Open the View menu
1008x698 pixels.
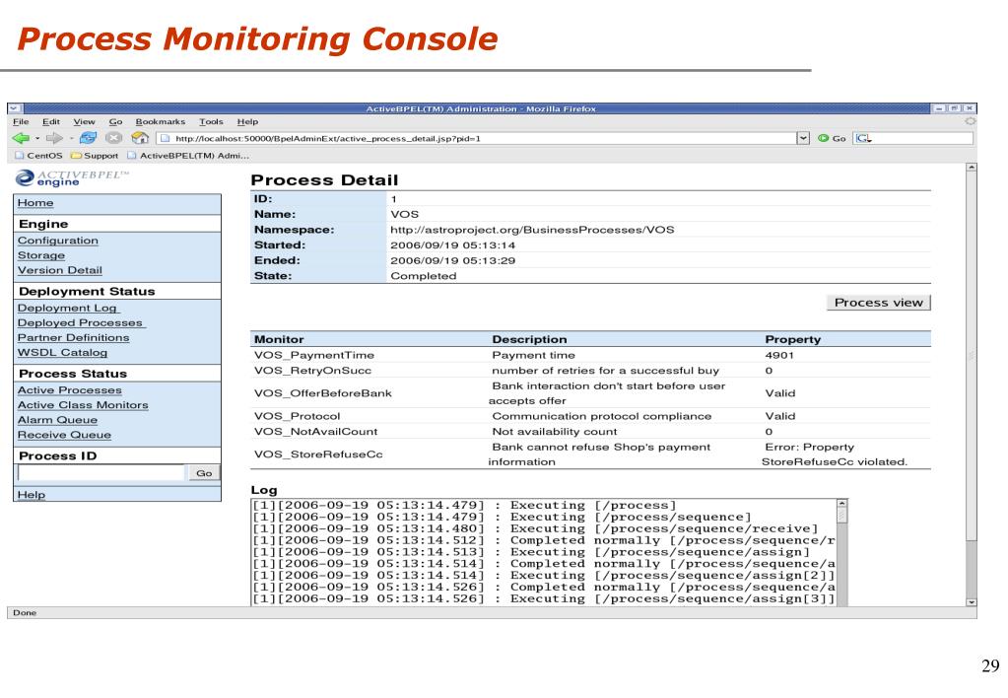coord(84,121)
